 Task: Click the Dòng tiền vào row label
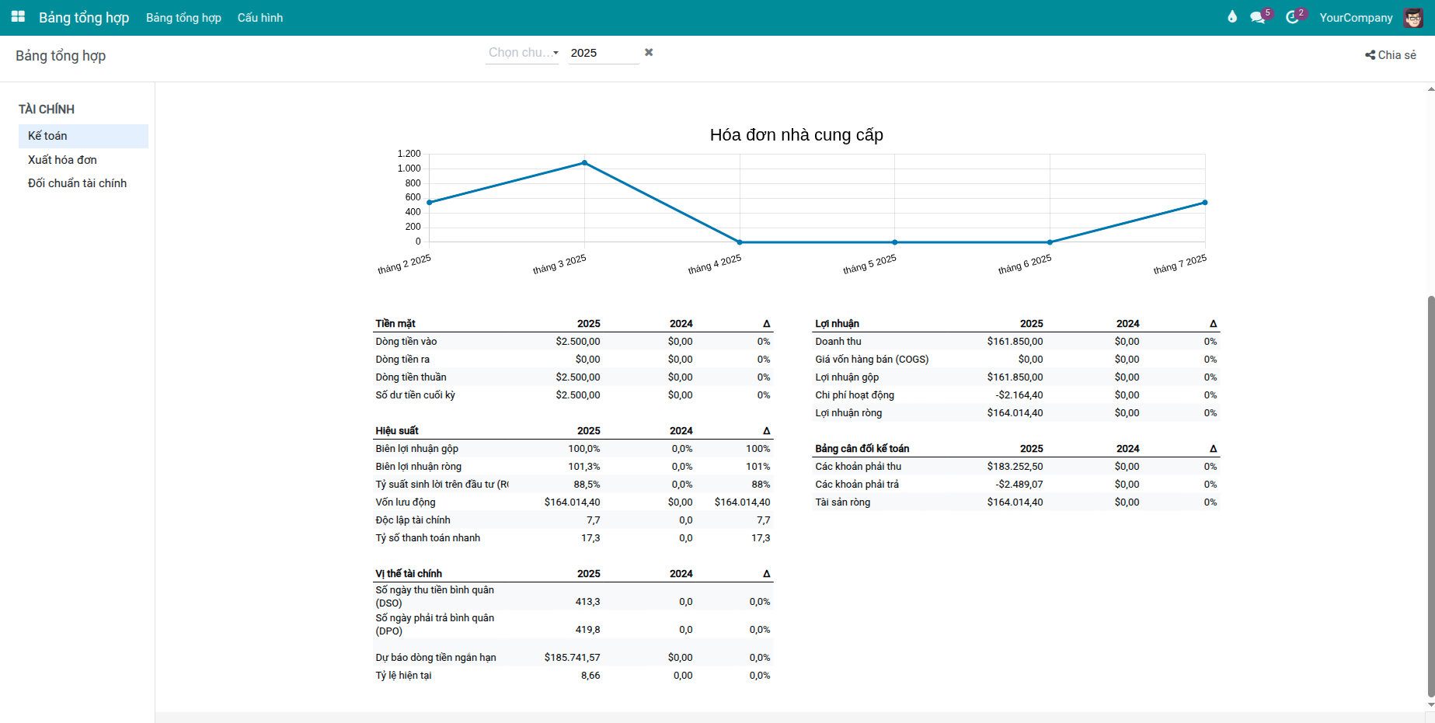[406, 342]
